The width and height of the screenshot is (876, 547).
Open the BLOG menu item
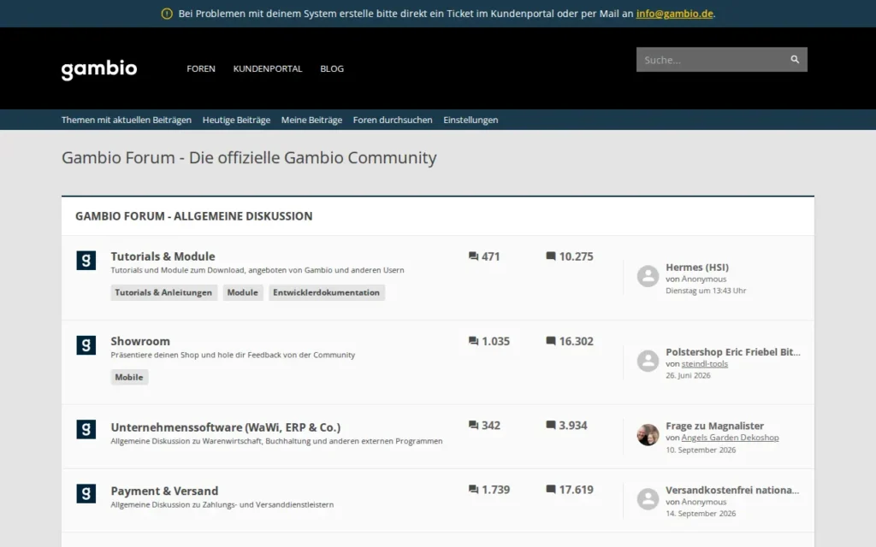[x=332, y=68]
